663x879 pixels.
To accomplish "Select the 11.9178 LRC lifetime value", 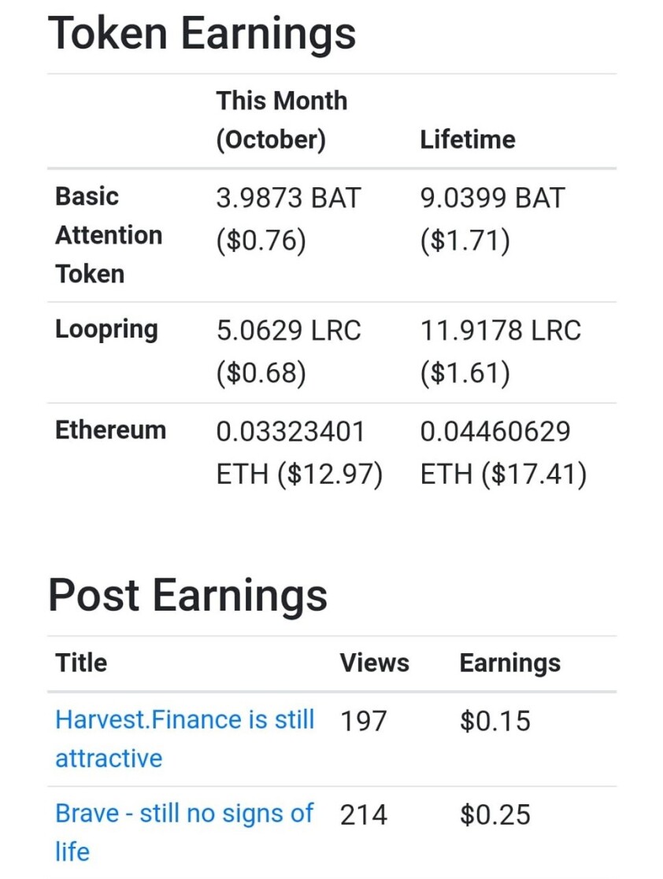I will coord(500,352).
